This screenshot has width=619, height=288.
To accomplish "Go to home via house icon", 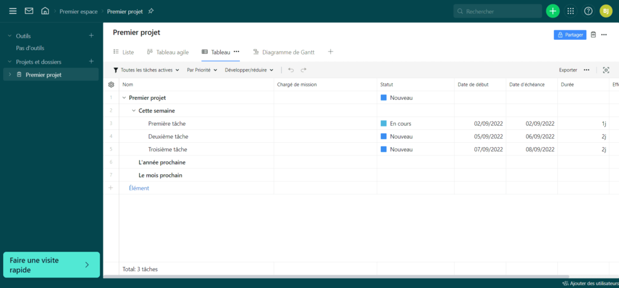I will [x=45, y=11].
